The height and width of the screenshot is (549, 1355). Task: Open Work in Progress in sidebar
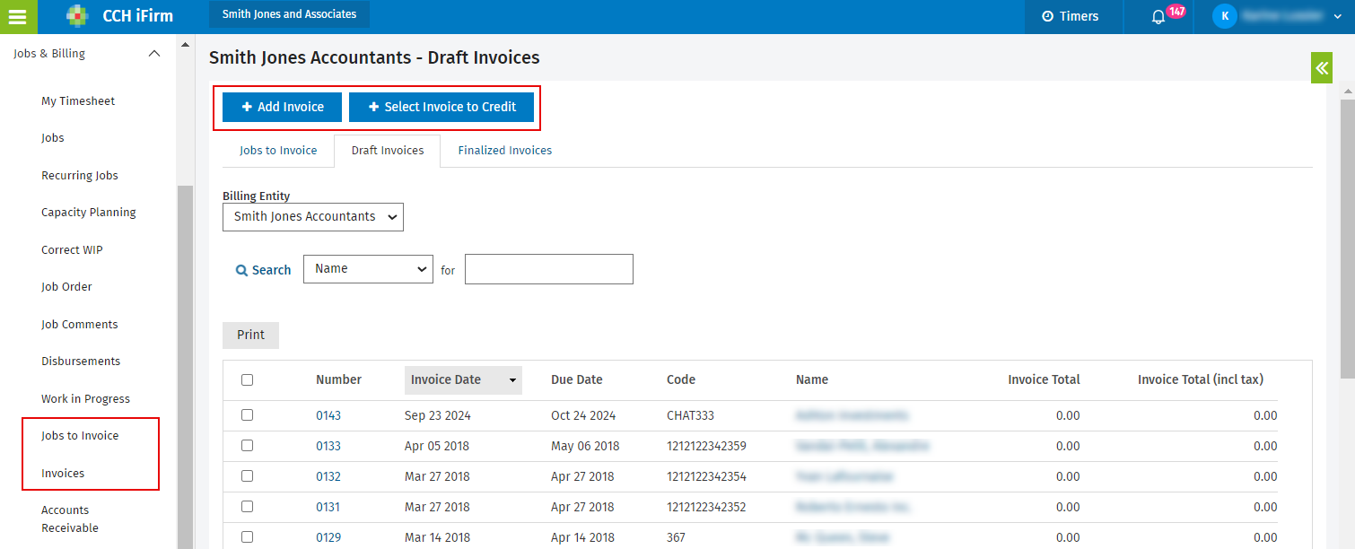(85, 399)
